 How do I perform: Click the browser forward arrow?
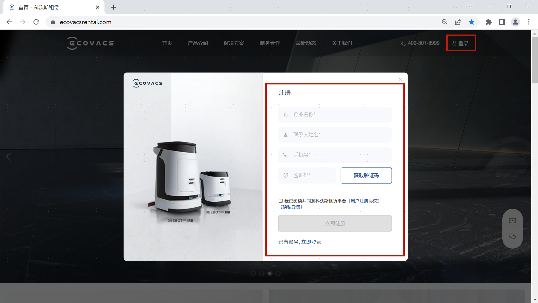point(23,22)
